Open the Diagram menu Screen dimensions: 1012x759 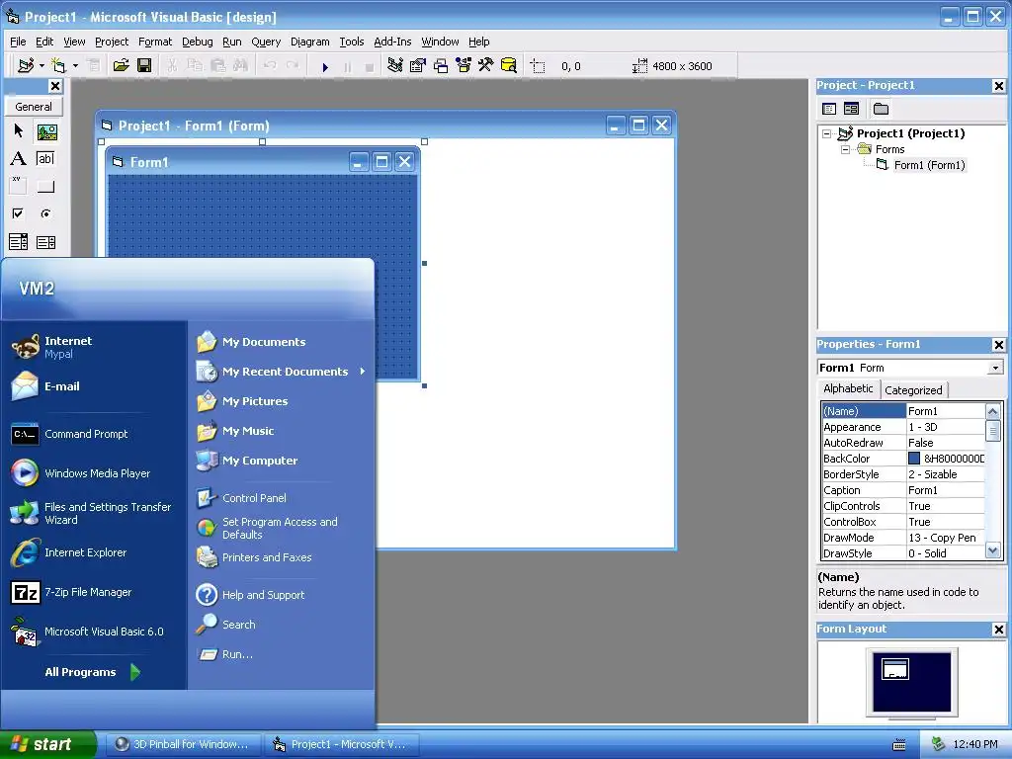pyautogui.click(x=309, y=42)
